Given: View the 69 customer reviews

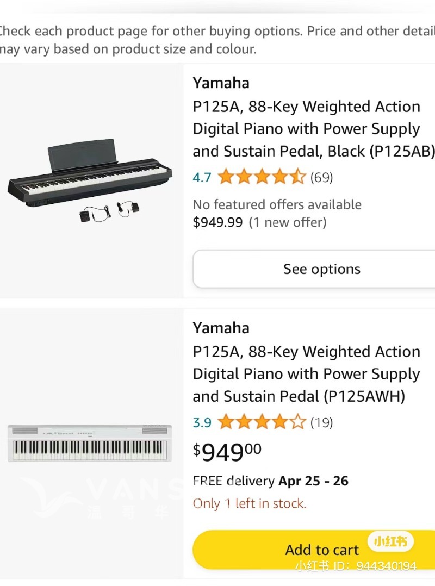Looking at the screenshot, I should click(321, 177).
